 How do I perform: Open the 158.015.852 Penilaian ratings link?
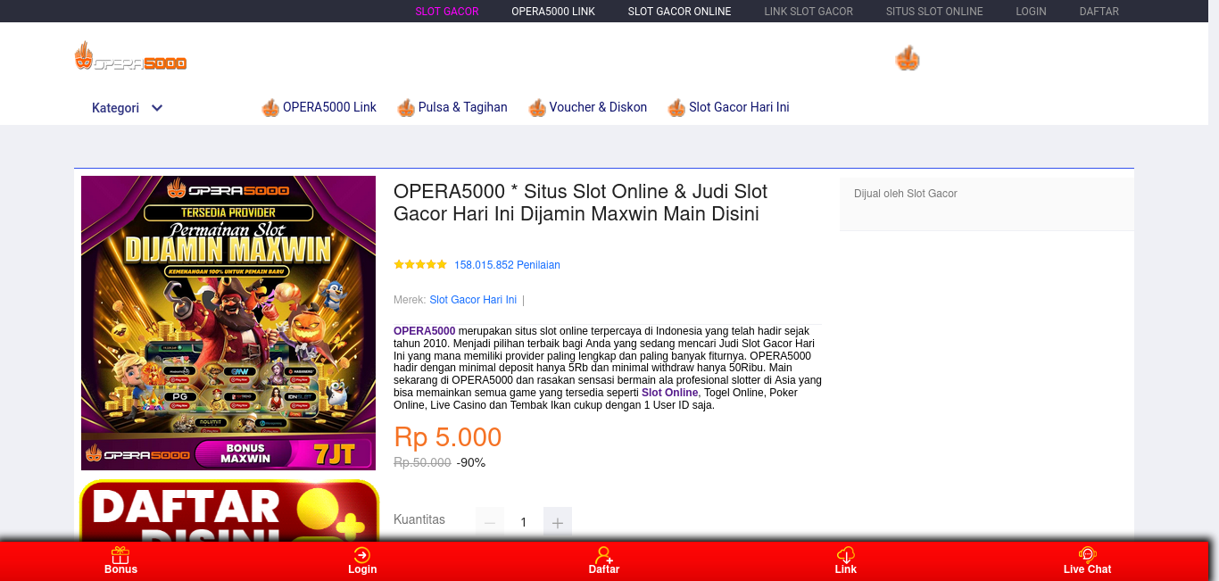click(507, 265)
